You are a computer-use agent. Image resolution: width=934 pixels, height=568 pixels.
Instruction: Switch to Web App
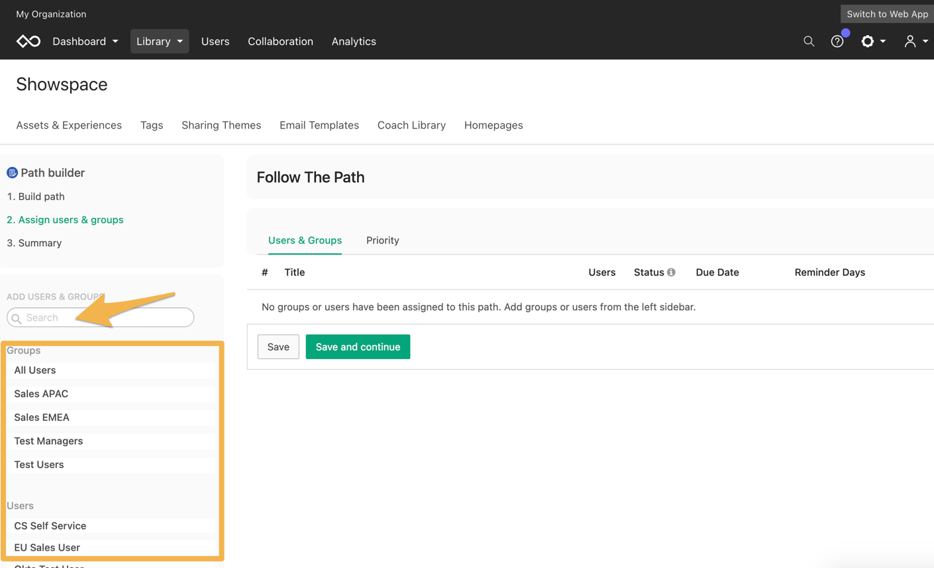[x=887, y=14]
